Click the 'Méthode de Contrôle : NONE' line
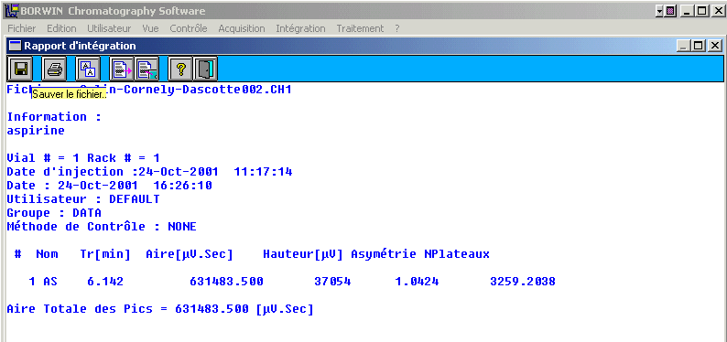The height and width of the screenshot is (342, 727). (x=102, y=227)
